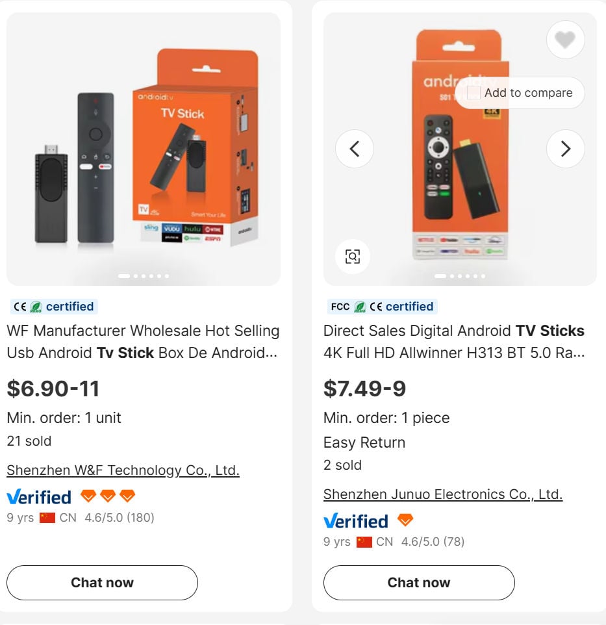Click Verified badge for Shenzhen W&F
The width and height of the screenshot is (606, 625).
coord(39,497)
